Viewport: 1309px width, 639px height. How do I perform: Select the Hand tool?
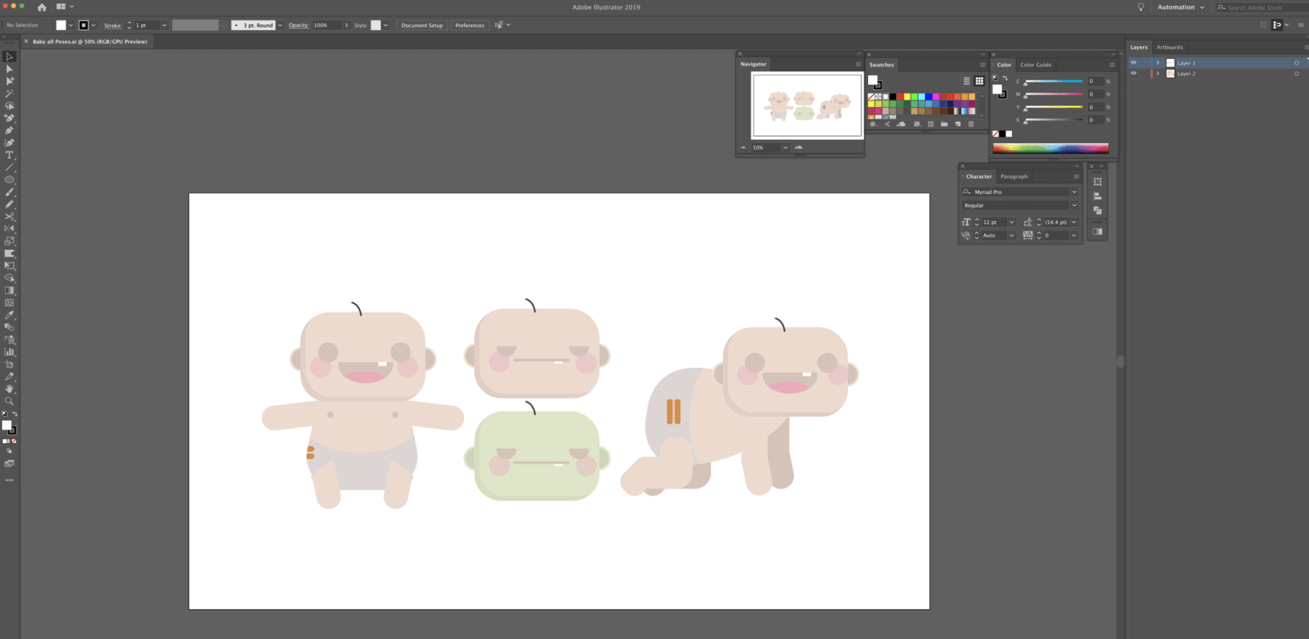[x=9, y=389]
